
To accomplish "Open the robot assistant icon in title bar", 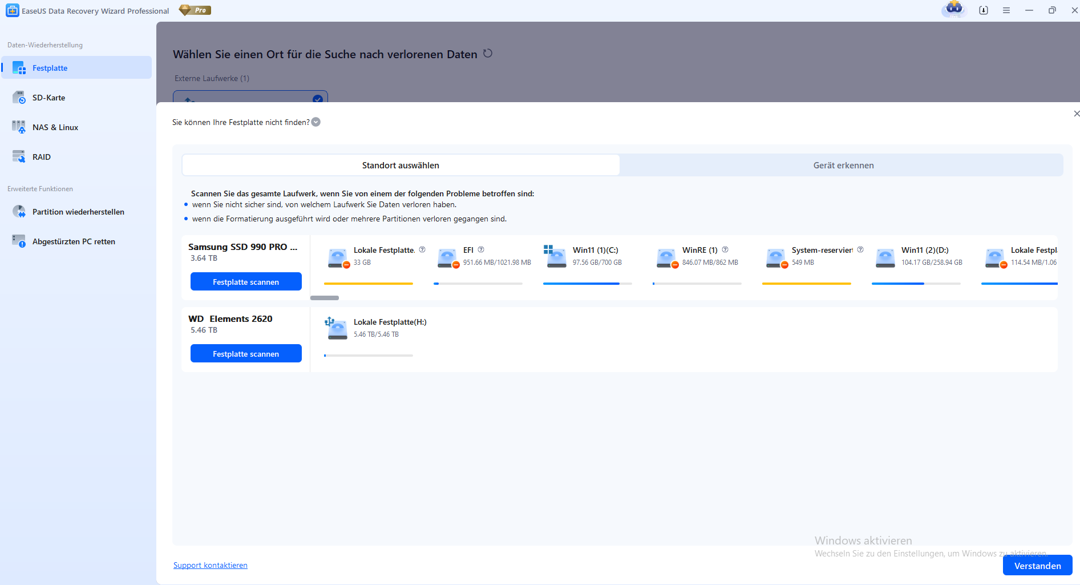I will click(x=954, y=9).
